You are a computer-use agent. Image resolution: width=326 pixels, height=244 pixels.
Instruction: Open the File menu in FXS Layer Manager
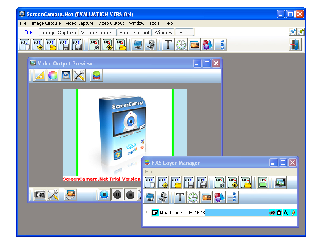click(x=148, y=172)
